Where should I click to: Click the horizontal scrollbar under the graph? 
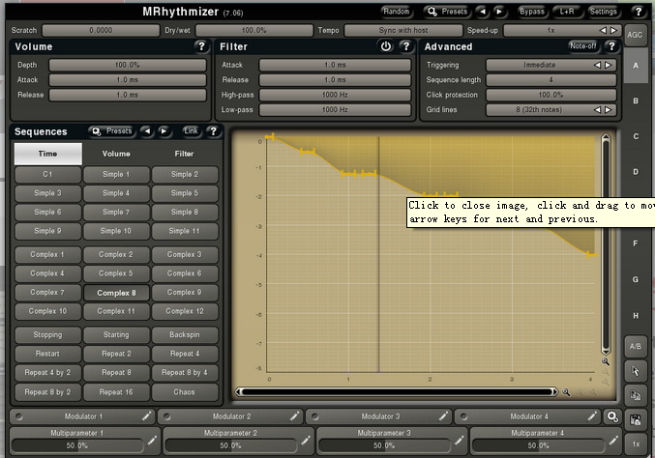click(397, 392)
